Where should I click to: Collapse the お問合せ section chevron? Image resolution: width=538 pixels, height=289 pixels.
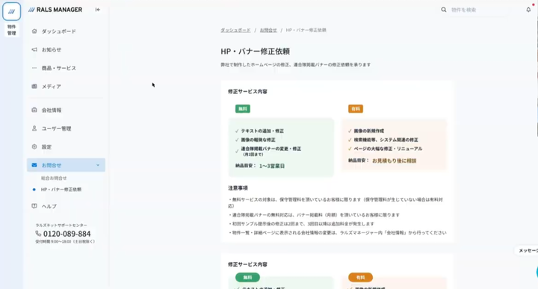[x=98, y=165]
